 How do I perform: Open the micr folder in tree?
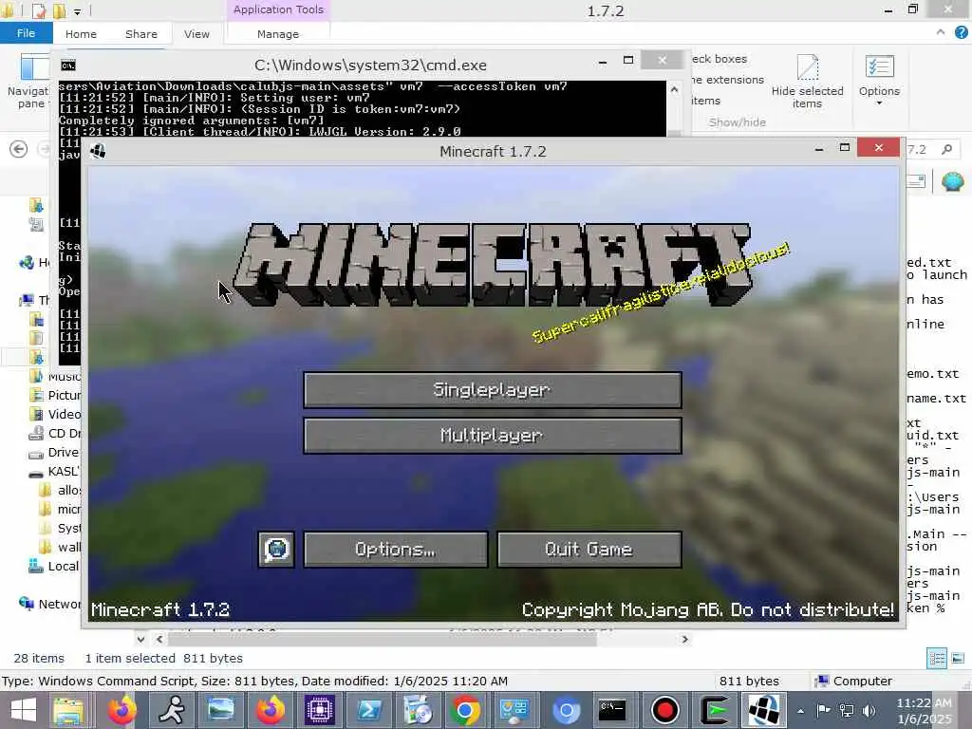61,509
